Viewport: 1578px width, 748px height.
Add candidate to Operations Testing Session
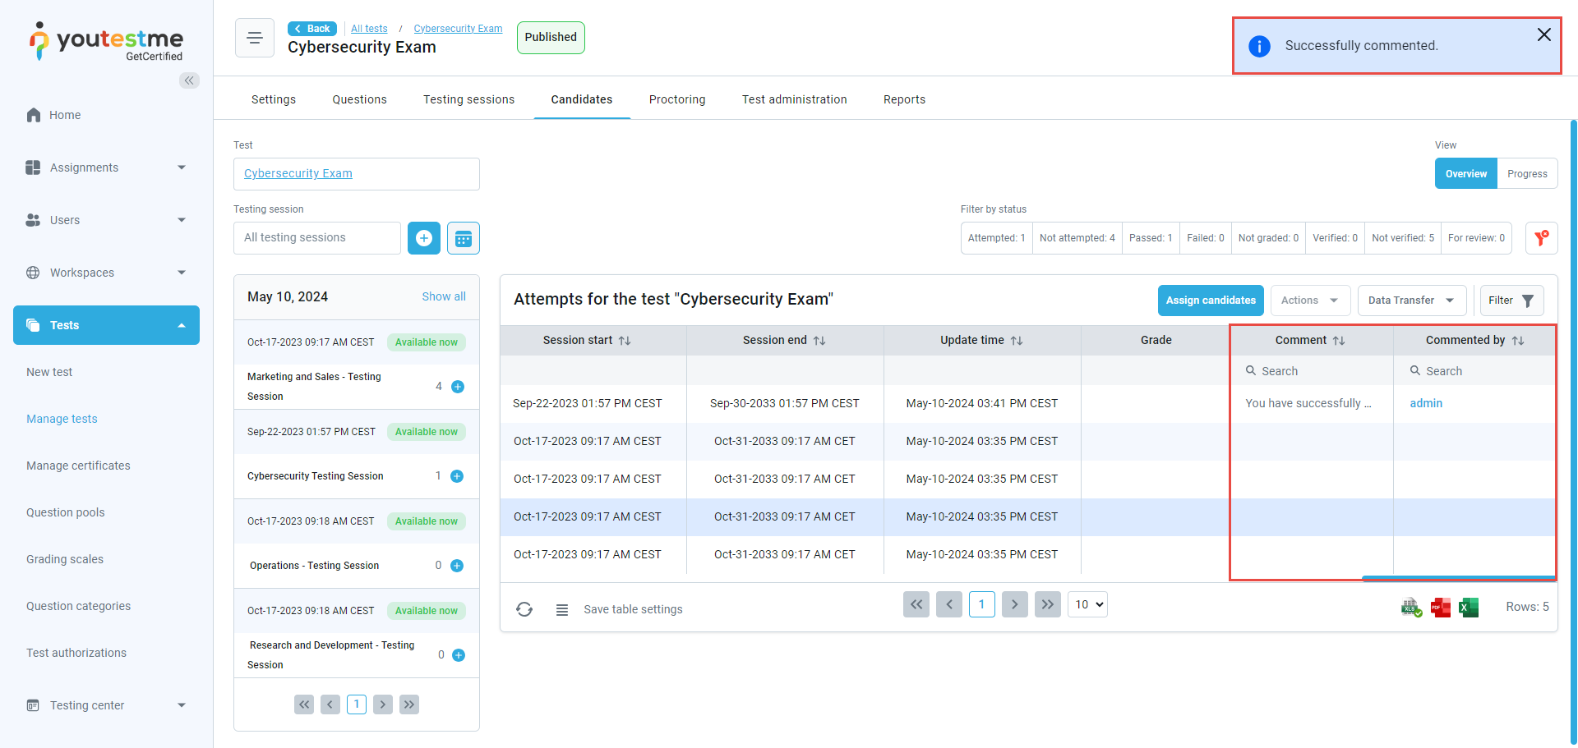pyautogui.click(x=457, y=566)
